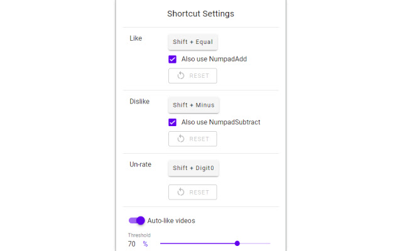Click the Un-rate shortcut reset arrow icon
The width and height of the screenshot is (402, 251).
pyautogui.click(x=181, y=192)
